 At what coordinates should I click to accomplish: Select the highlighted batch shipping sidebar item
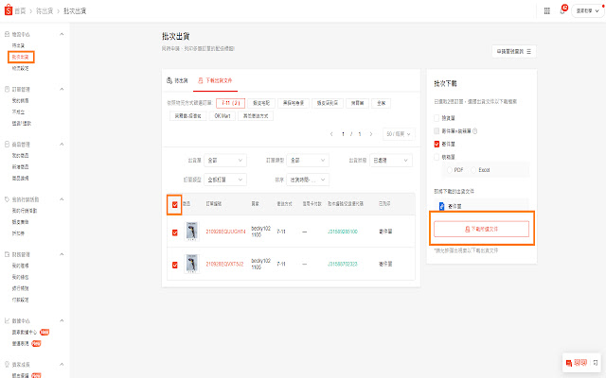pyautogui.click(x=21, y=57)
